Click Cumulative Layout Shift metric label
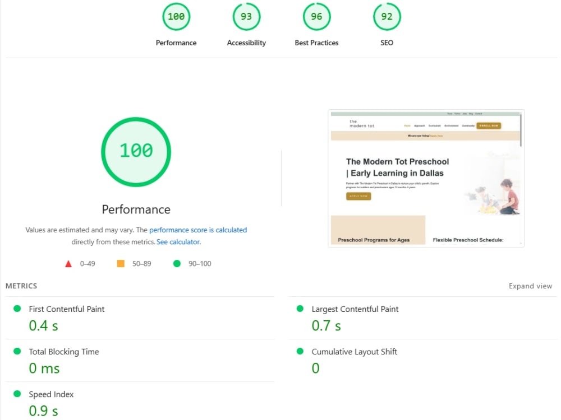This screenshot has height=420, width=561. 354,352
